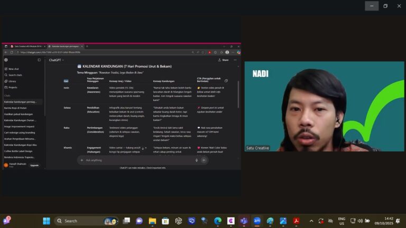
Task: Copy the table using copy icon
Action: (226, 81)
